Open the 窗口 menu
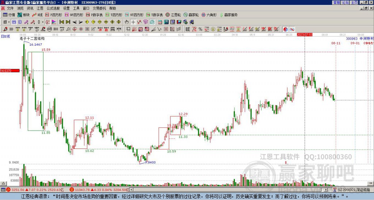Screen dimensions: 374x200 (86, 8)
